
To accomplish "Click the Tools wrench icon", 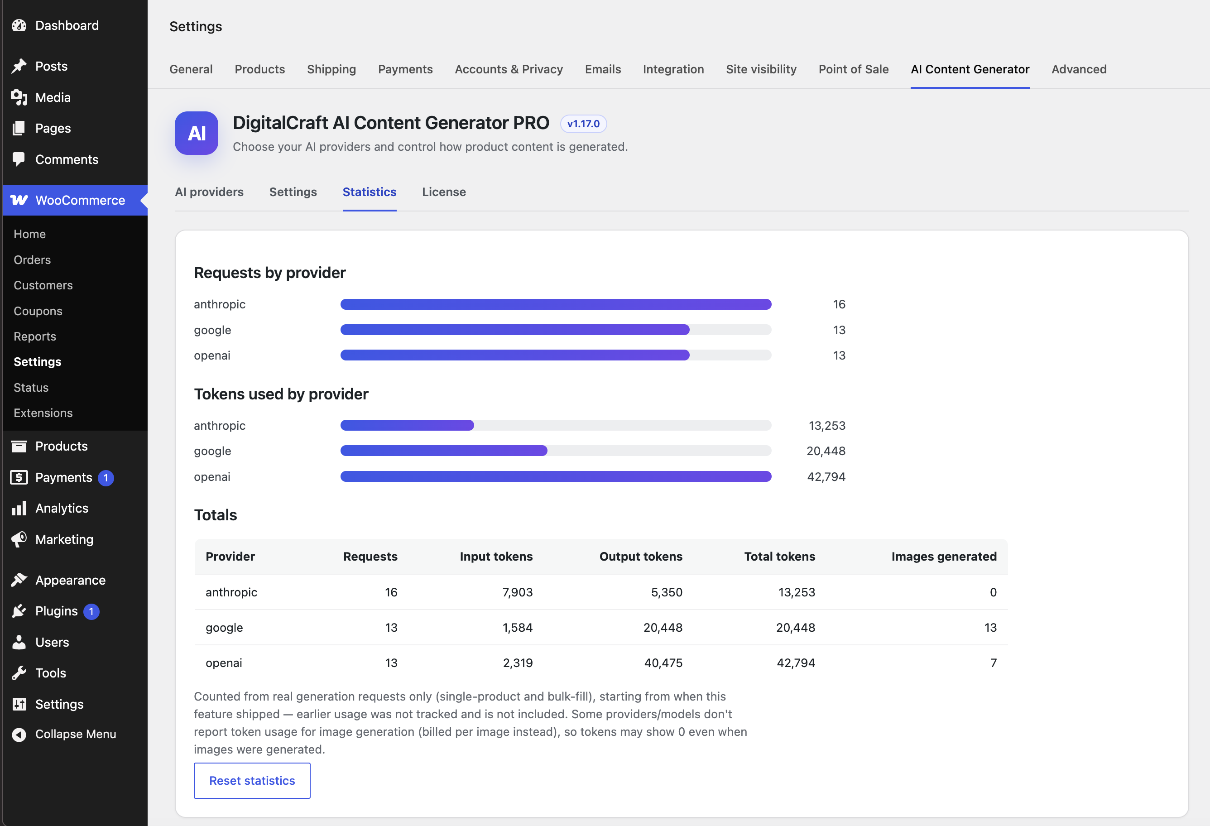I will point(19,673).
